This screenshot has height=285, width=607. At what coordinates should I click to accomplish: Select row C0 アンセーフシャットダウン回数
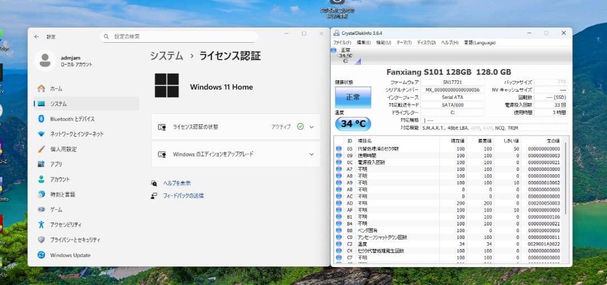(x=449, y=237)
